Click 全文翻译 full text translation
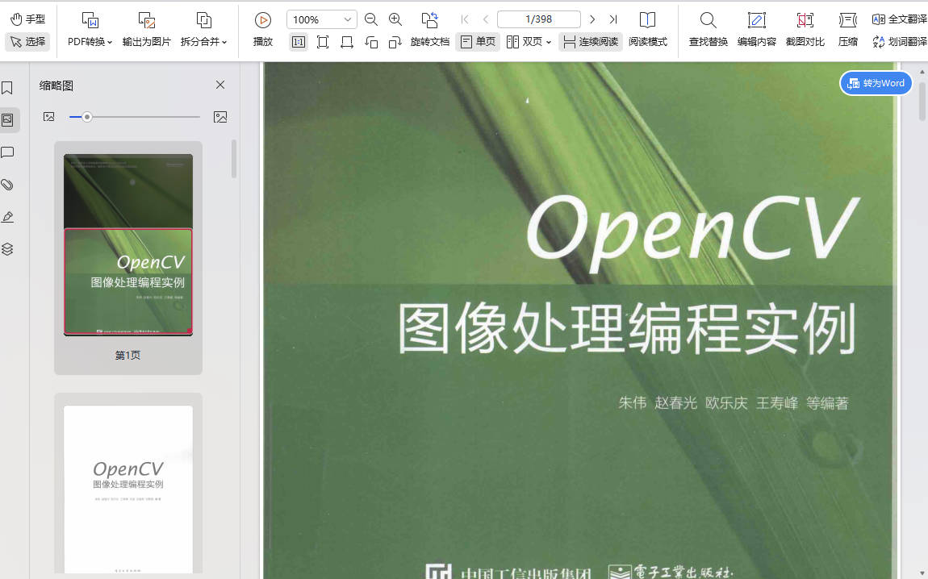This screenshot has width=928, height=579. pos(900,19)
